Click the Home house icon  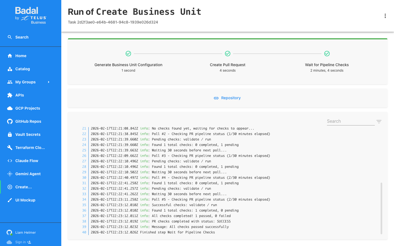tap(10, 56)
